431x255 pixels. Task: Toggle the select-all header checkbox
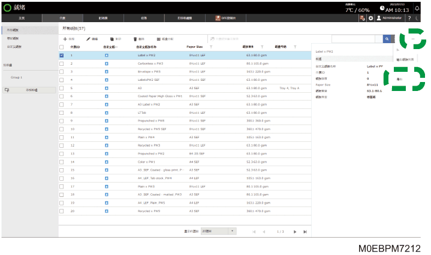coord(62,47)
